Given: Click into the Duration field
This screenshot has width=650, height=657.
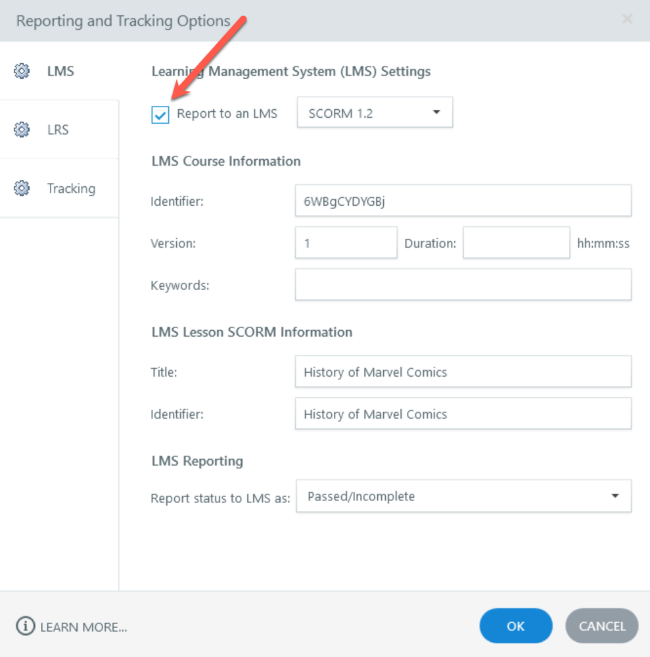Looking at the screenshot, I should (516, 243).
